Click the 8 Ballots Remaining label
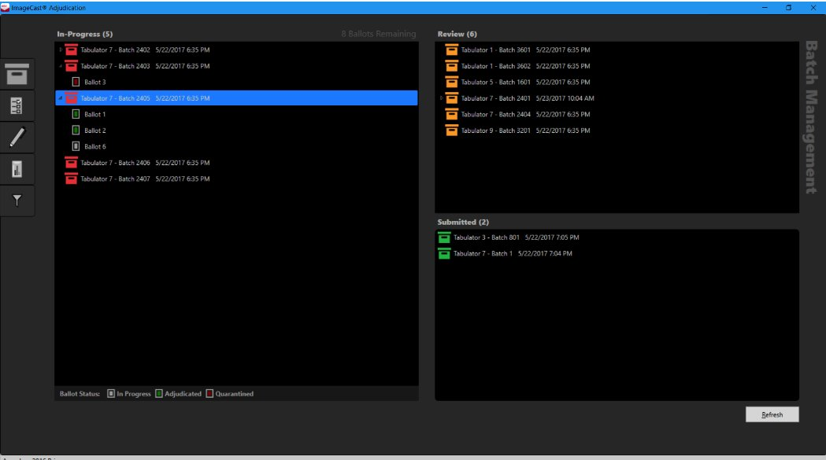This screenshot has height=460, width=826. click(378, 34)
